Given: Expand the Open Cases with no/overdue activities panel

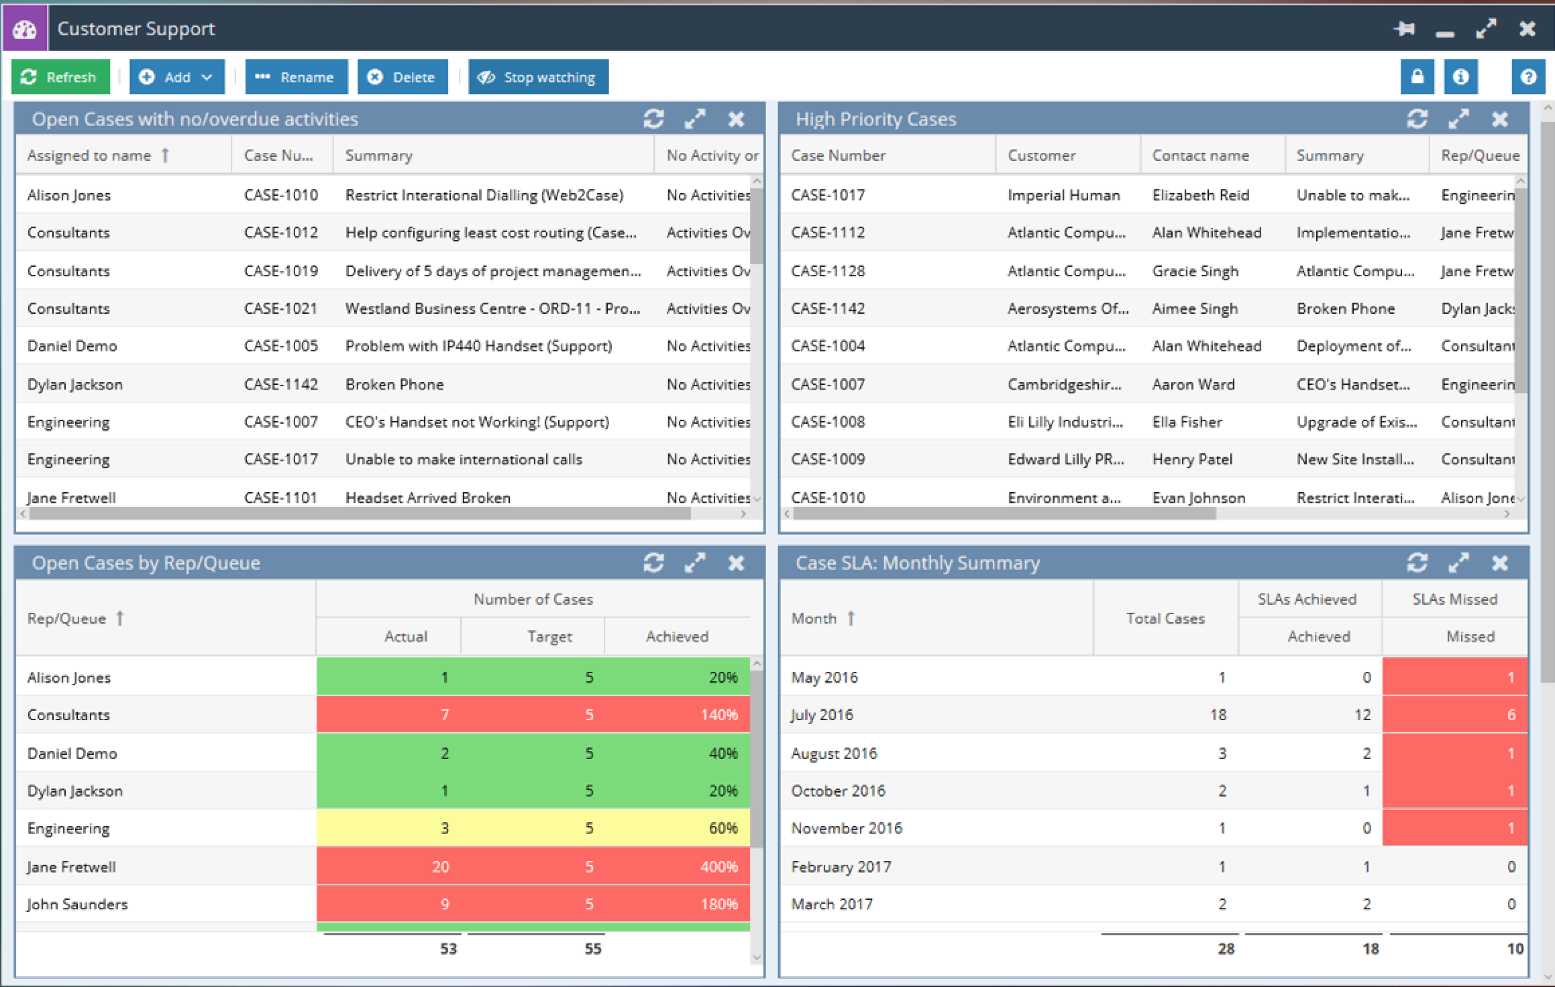Looking at the screenshot, I should pos(695,119).
